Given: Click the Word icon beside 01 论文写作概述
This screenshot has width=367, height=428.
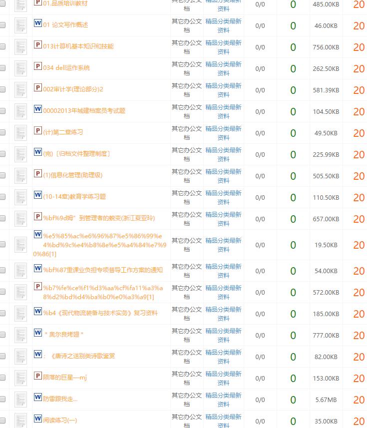Looking at the screenshot, I should coord(37,23).
